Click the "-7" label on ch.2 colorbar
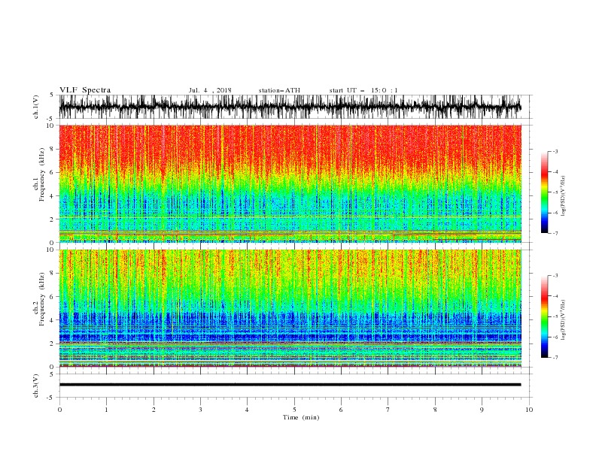The height and width of the screenshot is (460, 596). tap(555, 358)
